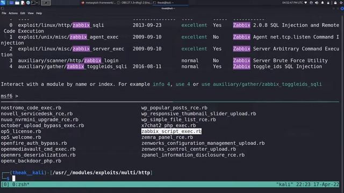Open the notifications bell tray icon

(322, 3)
